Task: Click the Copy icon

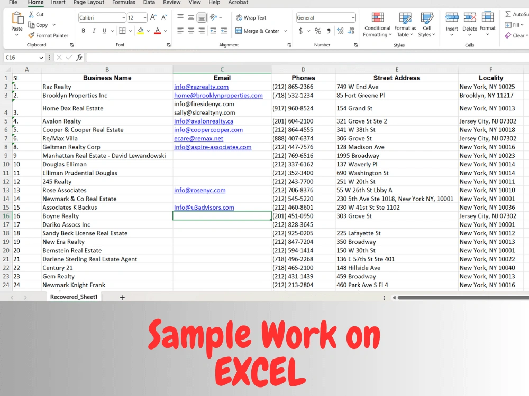Action: pos(31,25)
